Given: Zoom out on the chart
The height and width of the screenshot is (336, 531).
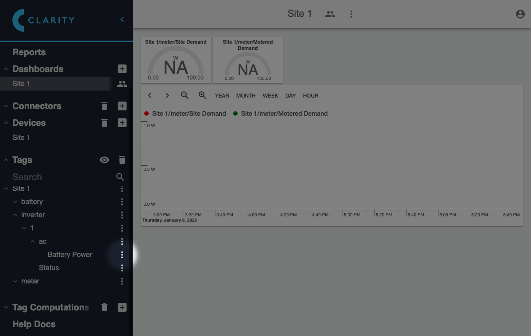Looking at the screenshot, I should [x=185, y=95].
